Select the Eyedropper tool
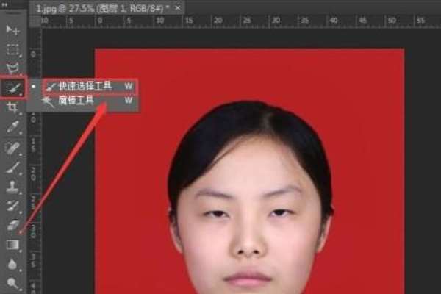The height and width of the screenshot is (294, 441). [x=12, y=127]
